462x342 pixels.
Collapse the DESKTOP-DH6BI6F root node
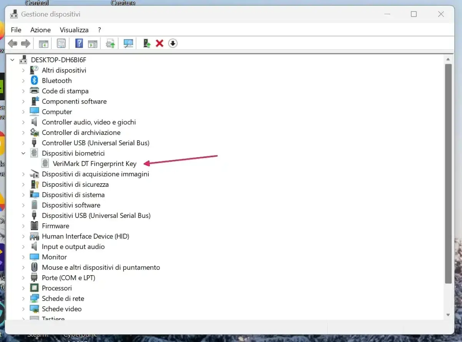click(12, 60)
